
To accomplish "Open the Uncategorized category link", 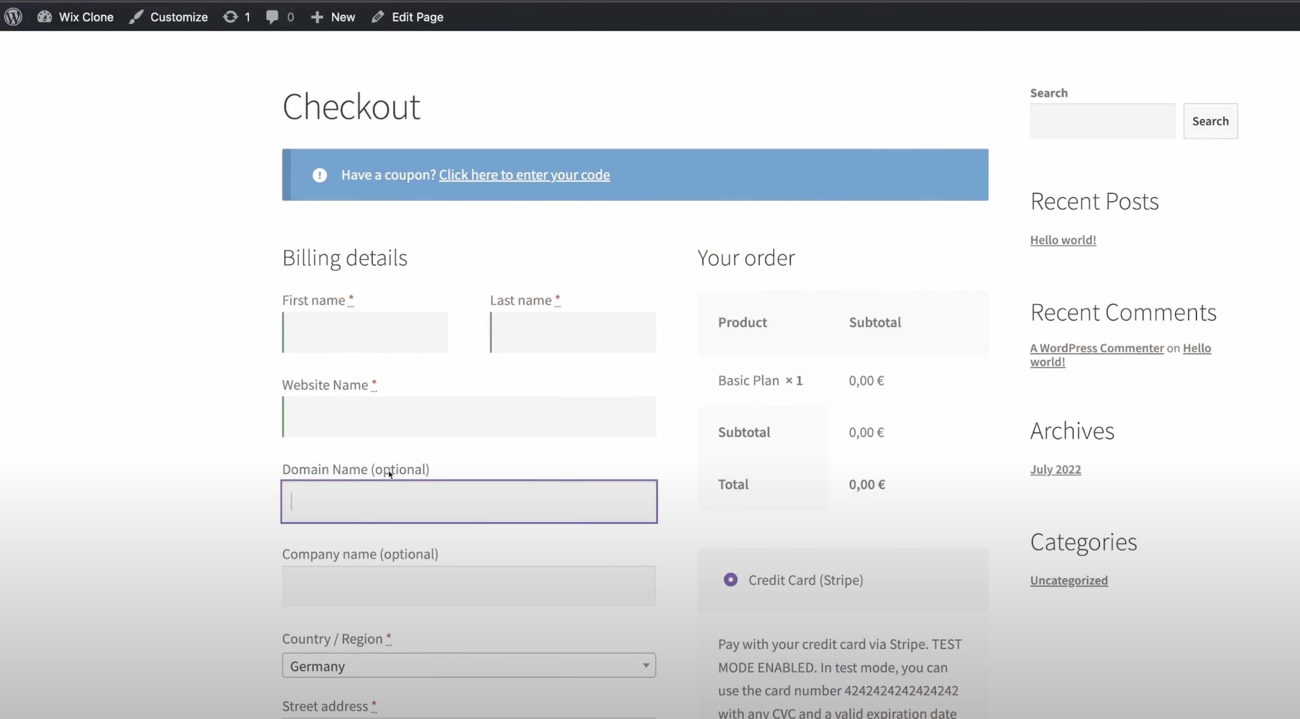I will pos(1068,581).
